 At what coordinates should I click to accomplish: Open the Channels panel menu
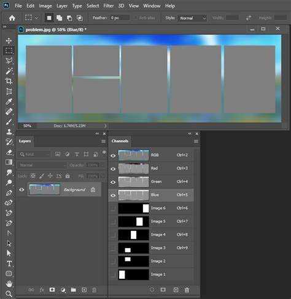196,141
